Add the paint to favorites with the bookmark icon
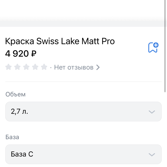The height and width of the screenshot is (167, 167). (153, 48)
